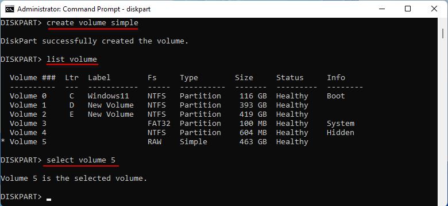448x206 pixels.
Task: Click the '463 GB' size value
Action: point(253,142)
